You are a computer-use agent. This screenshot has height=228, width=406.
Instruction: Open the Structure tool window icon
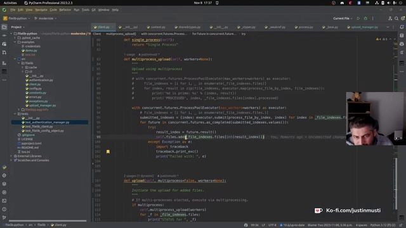4,63
